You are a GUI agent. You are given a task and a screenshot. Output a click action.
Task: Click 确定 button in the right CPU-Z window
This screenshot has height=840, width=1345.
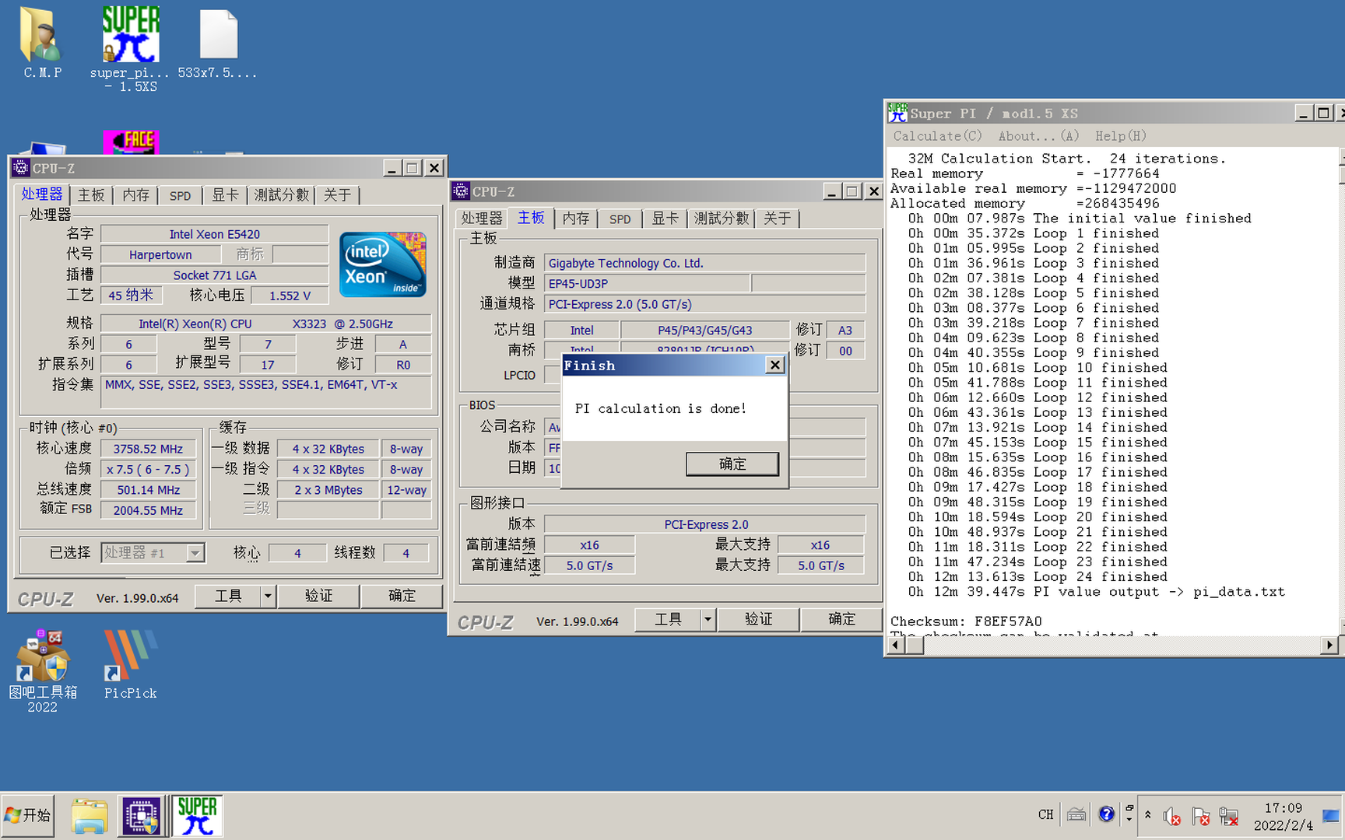coord(841,620)
